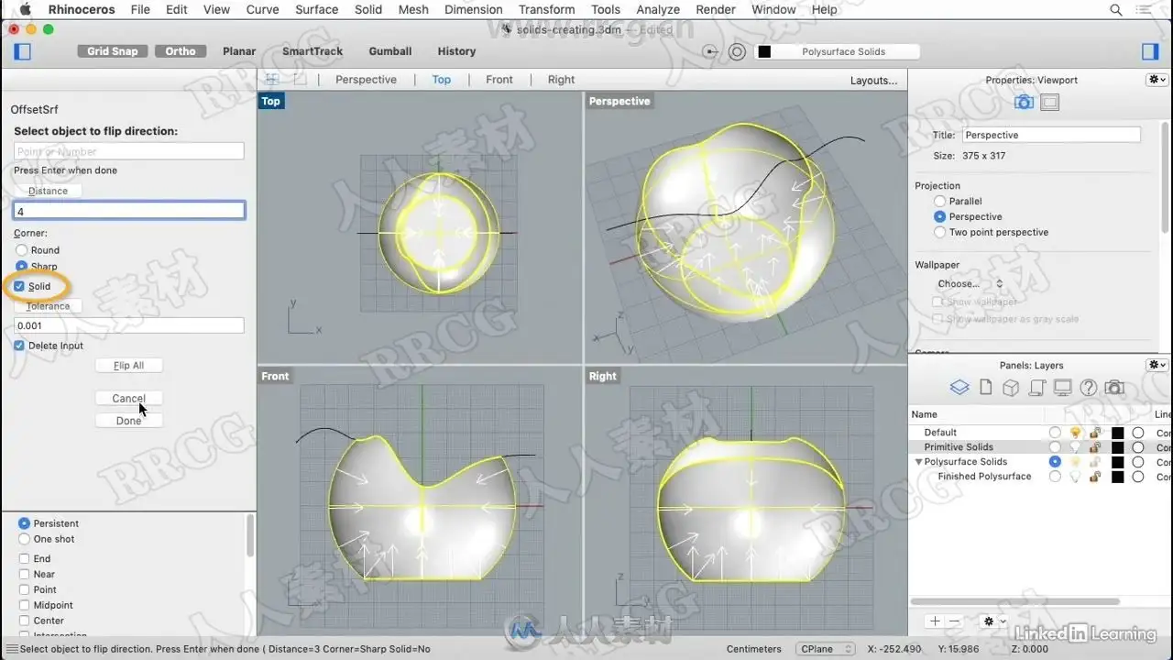Toggle lock on the Finished Polysurface layer
Viewport: 1173px width, 660px height.
(x=1095, y=477)
